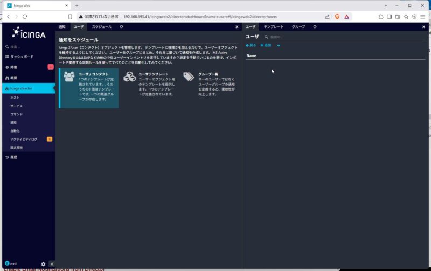This screenshot has height=271, width=431.
Task: Sort by the Name column header
Action: [251, 55]
